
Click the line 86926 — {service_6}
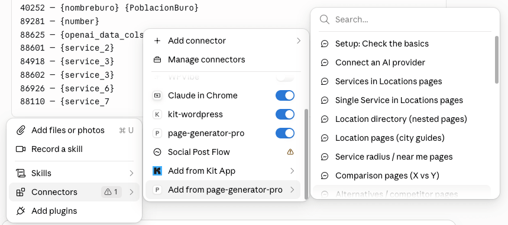tap(67, 88)
